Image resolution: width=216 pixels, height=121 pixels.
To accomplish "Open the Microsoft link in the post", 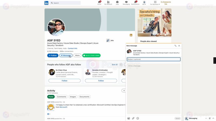I will pyautogui.click(x=63, y=107).
